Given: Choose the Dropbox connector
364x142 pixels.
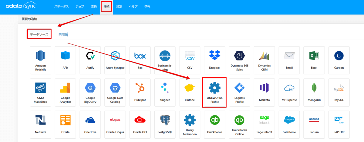Looking at the screenshot, I should pyautogui.click(x=215, y=60).
